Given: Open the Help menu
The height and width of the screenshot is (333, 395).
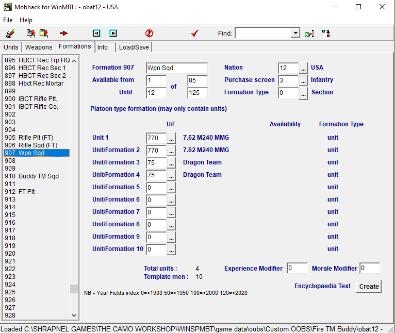Looking at the screenshot, I should click(26, 20).
